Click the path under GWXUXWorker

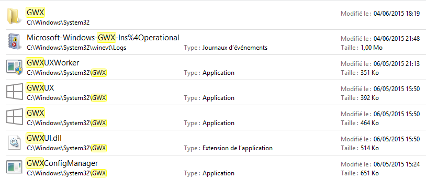pos(67,73)
